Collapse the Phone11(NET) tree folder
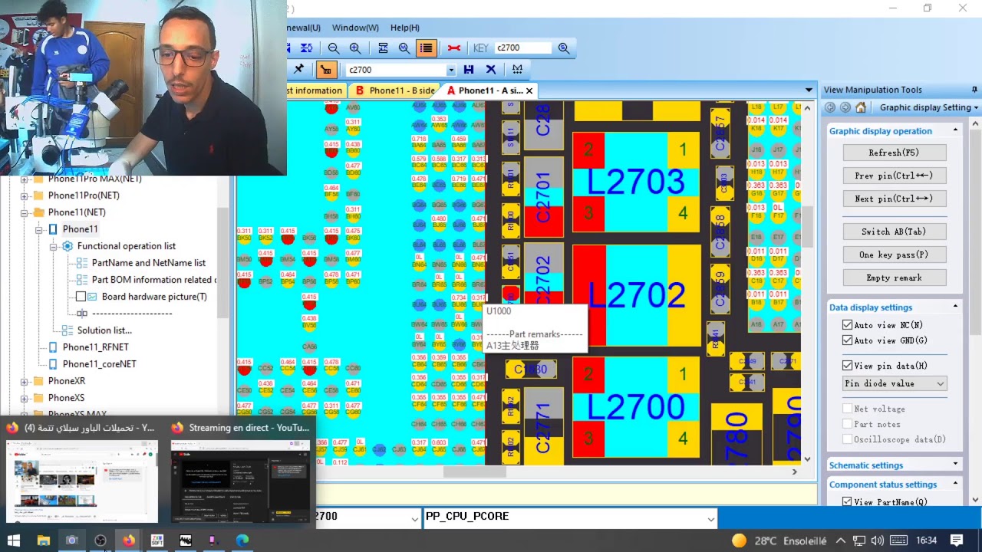 [x=24, y=212]
